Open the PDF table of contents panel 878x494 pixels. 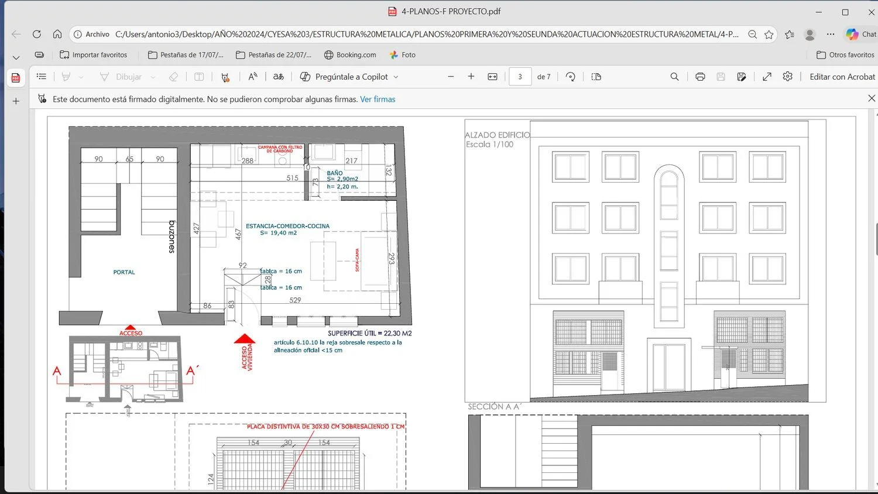pyautogui.click(x=42, y=77)
